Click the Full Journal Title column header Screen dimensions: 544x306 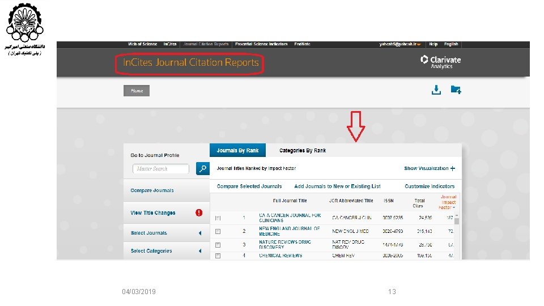tap(290, 201)
